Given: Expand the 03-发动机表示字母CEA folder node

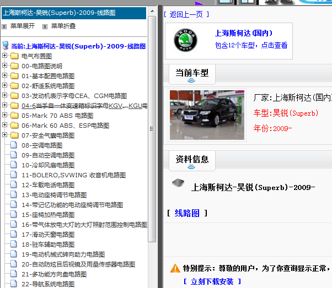Looking at the screenshot, I should 4,95.
